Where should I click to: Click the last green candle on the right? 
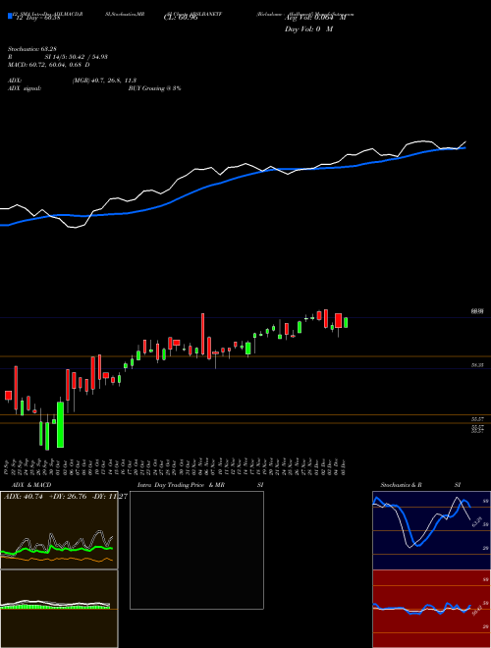(346, 323)
